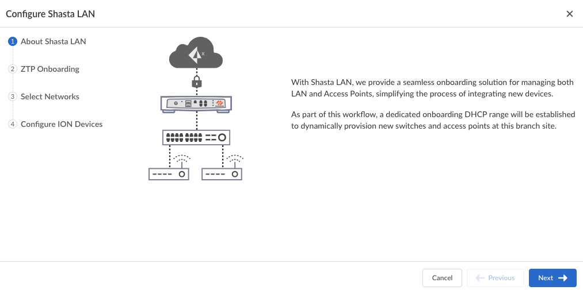Select the step 1 numbered circle
Image resolution: width=583 pixels, height=290 pixels.
tap(13, 41)
